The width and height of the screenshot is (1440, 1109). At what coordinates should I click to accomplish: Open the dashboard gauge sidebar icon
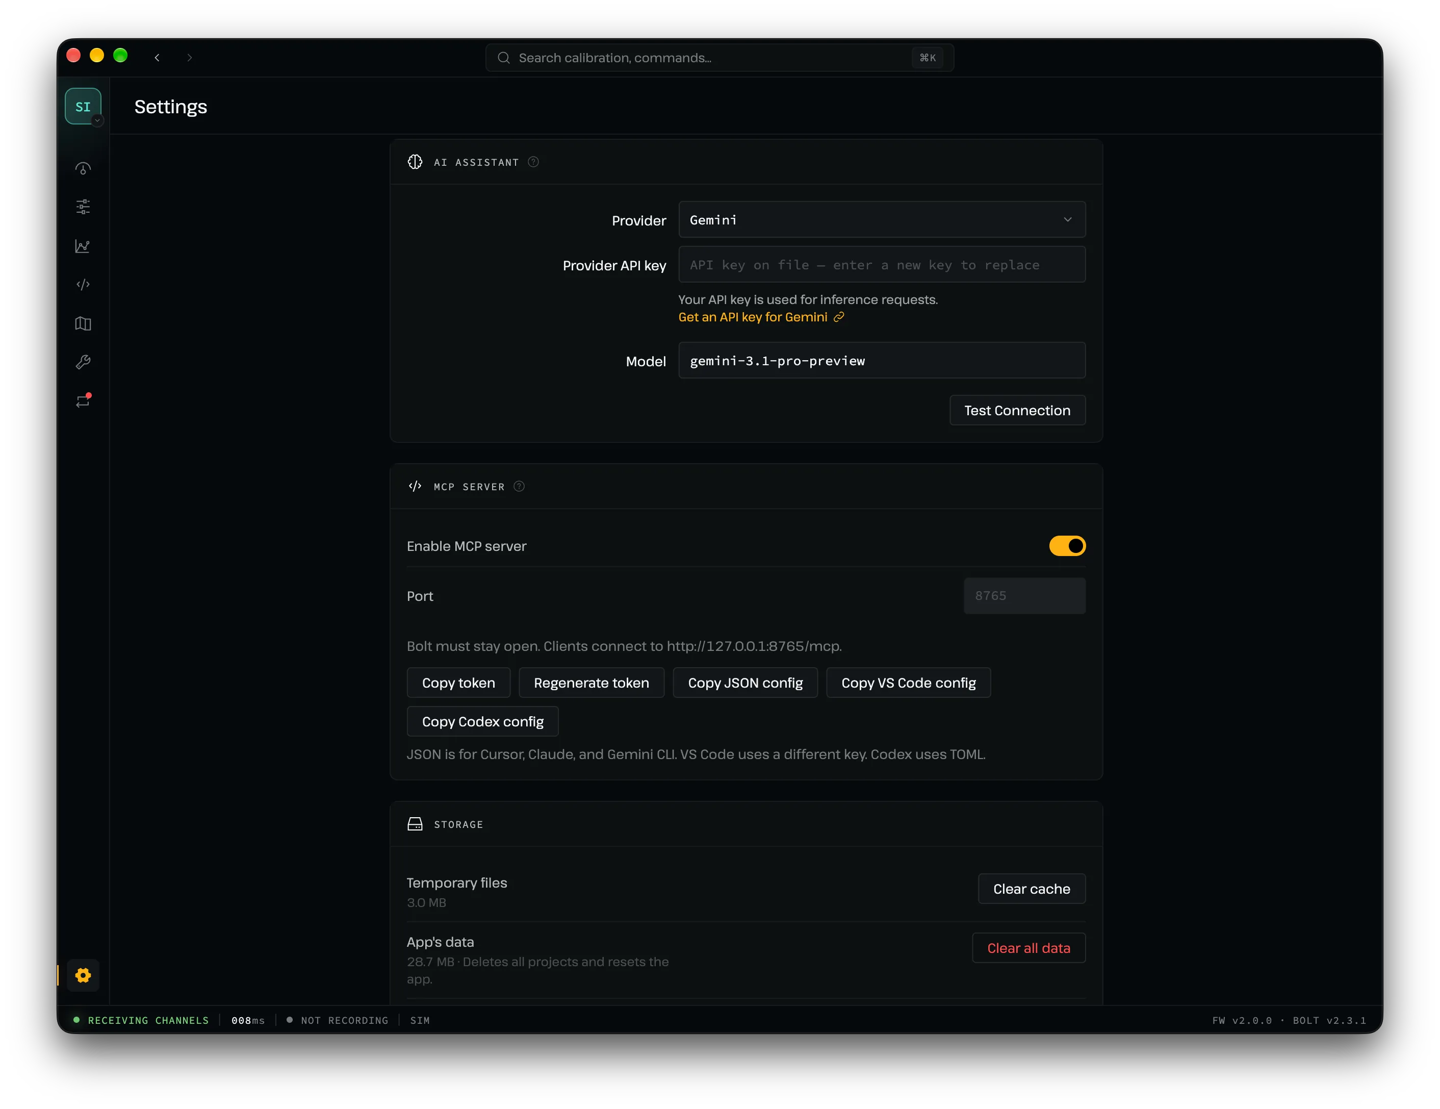pyautogui.click(x=83, y=169)
